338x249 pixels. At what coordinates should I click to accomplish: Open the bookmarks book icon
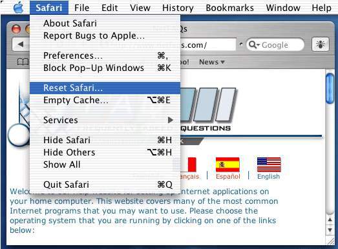pyautogui.click(x=23, y=62)
